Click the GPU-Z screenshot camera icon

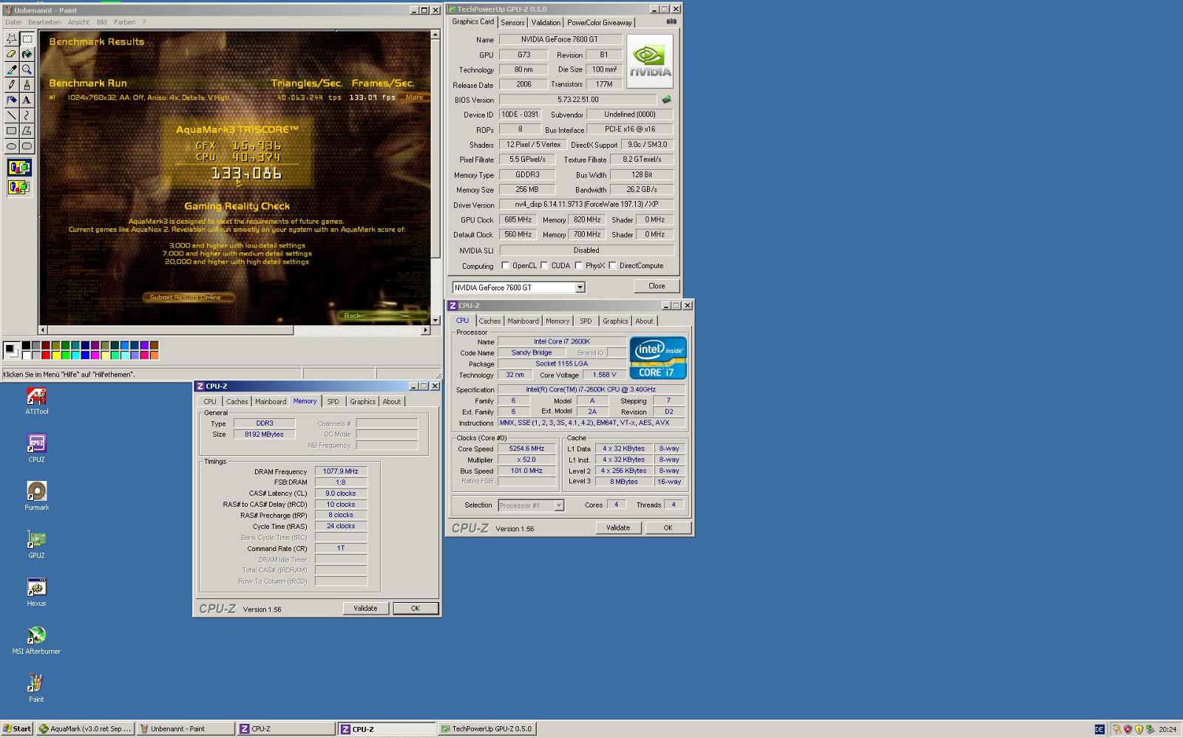(x=671, y=21)
